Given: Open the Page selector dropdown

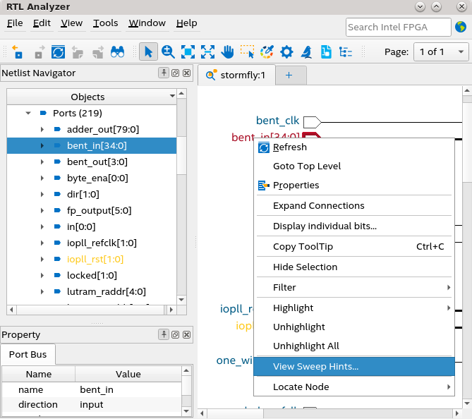Looking at the screenshot, I should click(x=442, y=51).
